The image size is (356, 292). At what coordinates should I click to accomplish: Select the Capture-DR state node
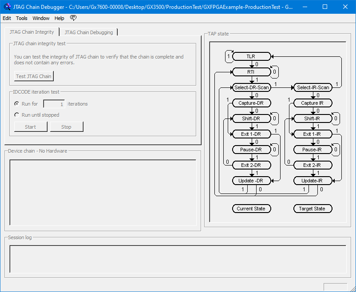tap(251, 103)
